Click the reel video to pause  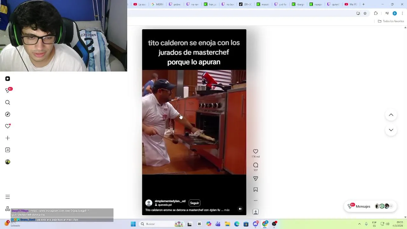coord(194,122)
